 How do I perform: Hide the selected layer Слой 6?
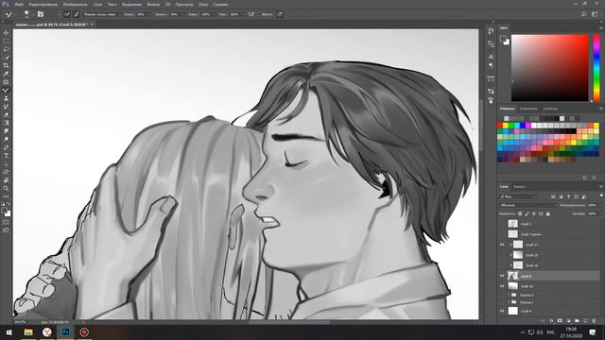click(502, 276)
